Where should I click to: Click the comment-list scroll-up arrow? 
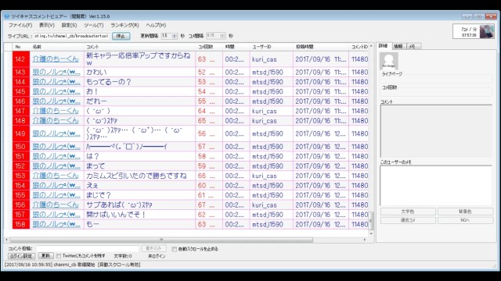click(x=371, y=47)
